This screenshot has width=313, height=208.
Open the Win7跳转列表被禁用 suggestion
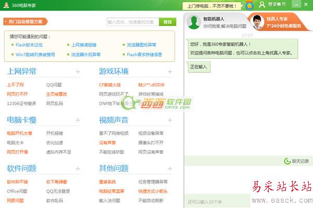35,55
